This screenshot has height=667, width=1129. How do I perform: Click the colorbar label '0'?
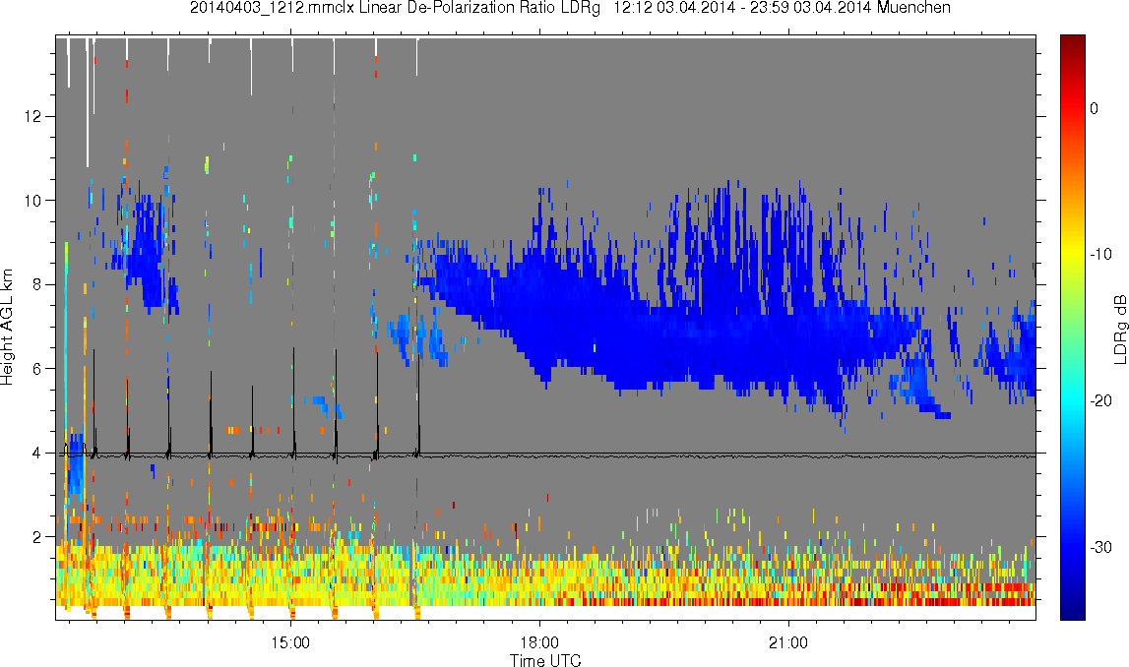[x=1095, y=108]
